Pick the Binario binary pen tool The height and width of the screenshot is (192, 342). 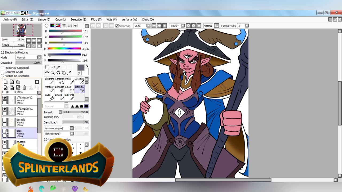tap(59, 97)
